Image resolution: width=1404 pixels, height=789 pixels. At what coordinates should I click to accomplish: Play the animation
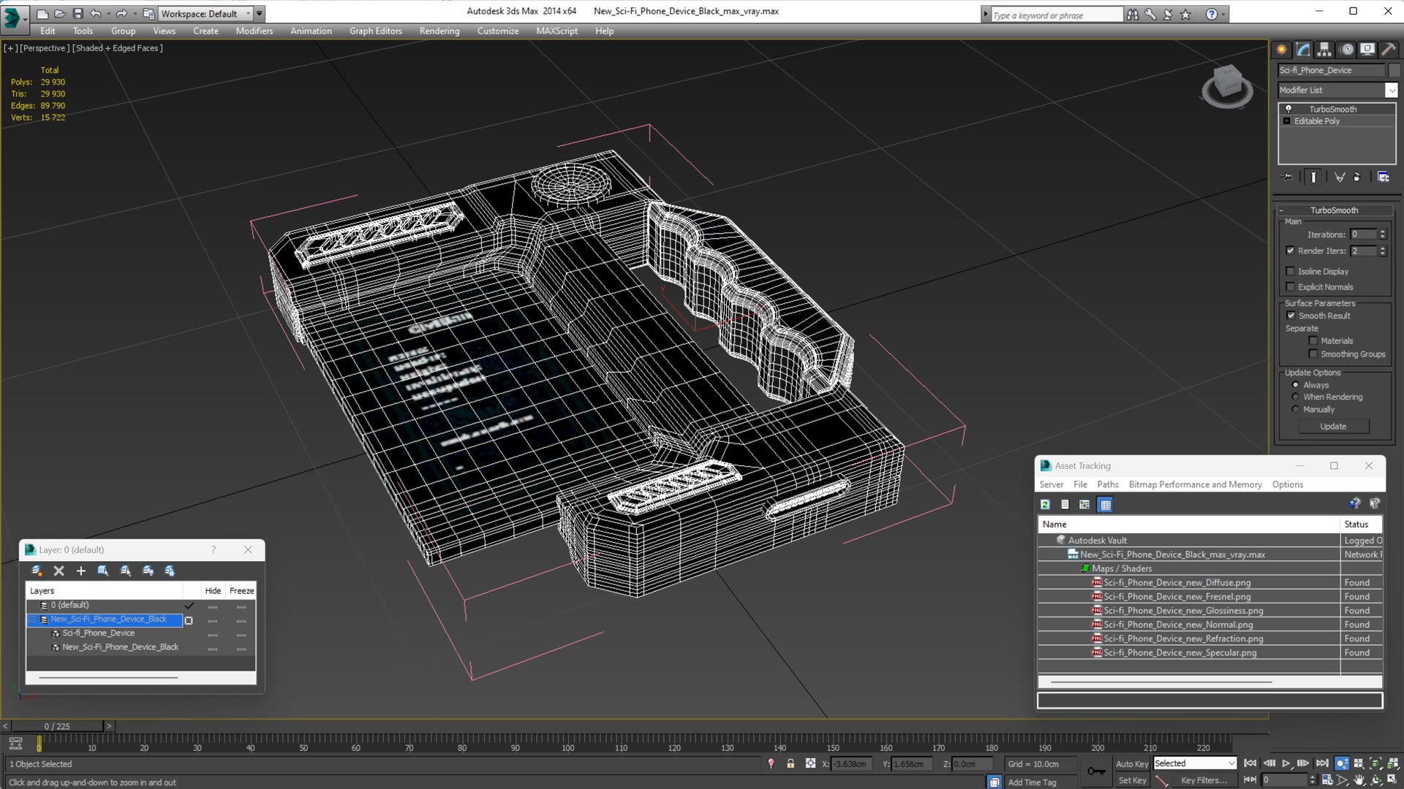[x=1286, y=763]
